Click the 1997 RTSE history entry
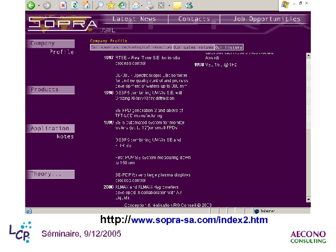This screenshot has height=252, width=336. coord(142,60)
